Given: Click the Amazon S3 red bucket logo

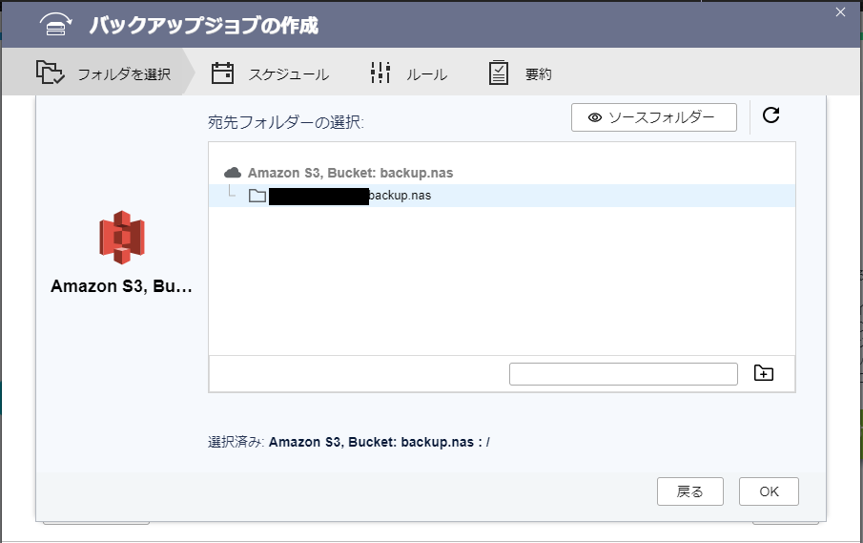Looking at the screenshot, I should click(x=122, y=238).
